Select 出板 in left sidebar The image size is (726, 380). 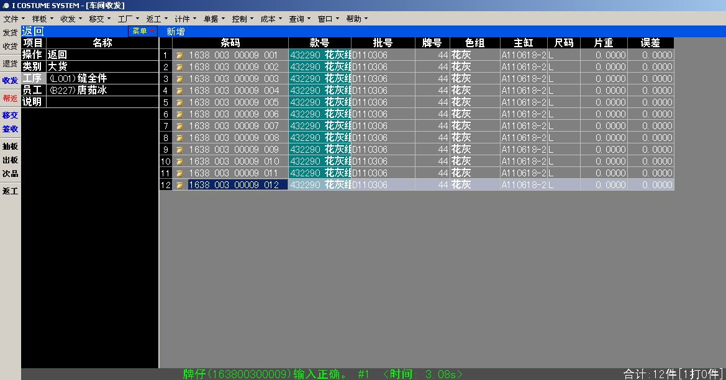pyautogui.click(x=10, y=160)
